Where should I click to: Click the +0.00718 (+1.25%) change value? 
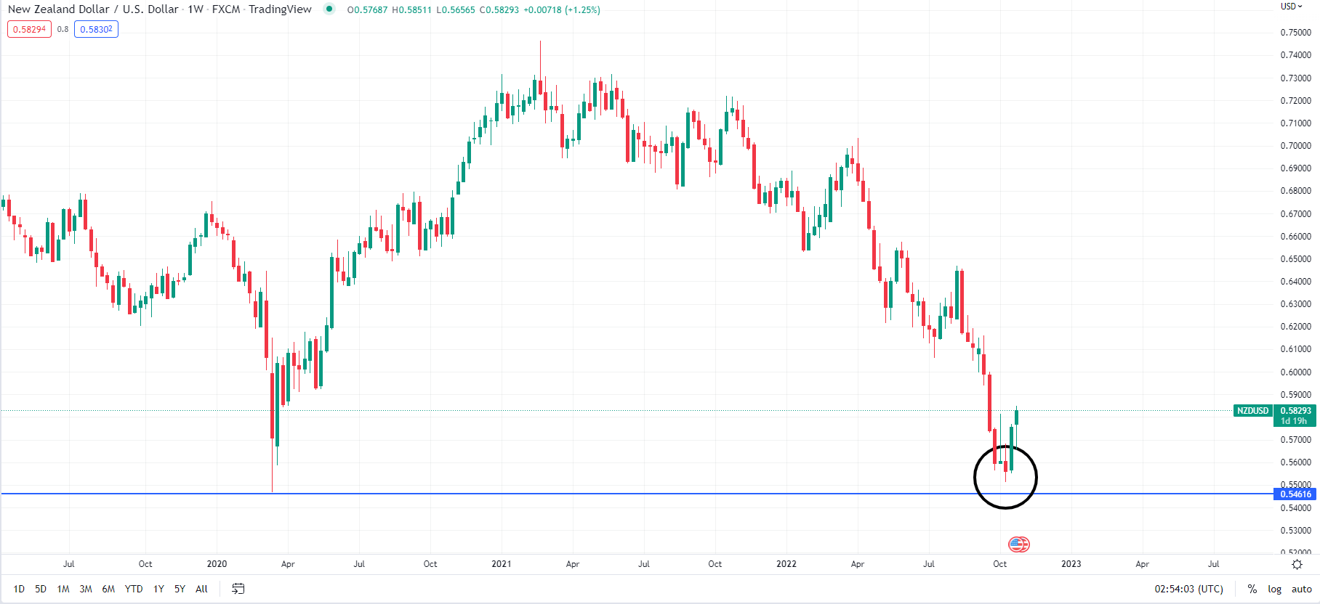562,10
